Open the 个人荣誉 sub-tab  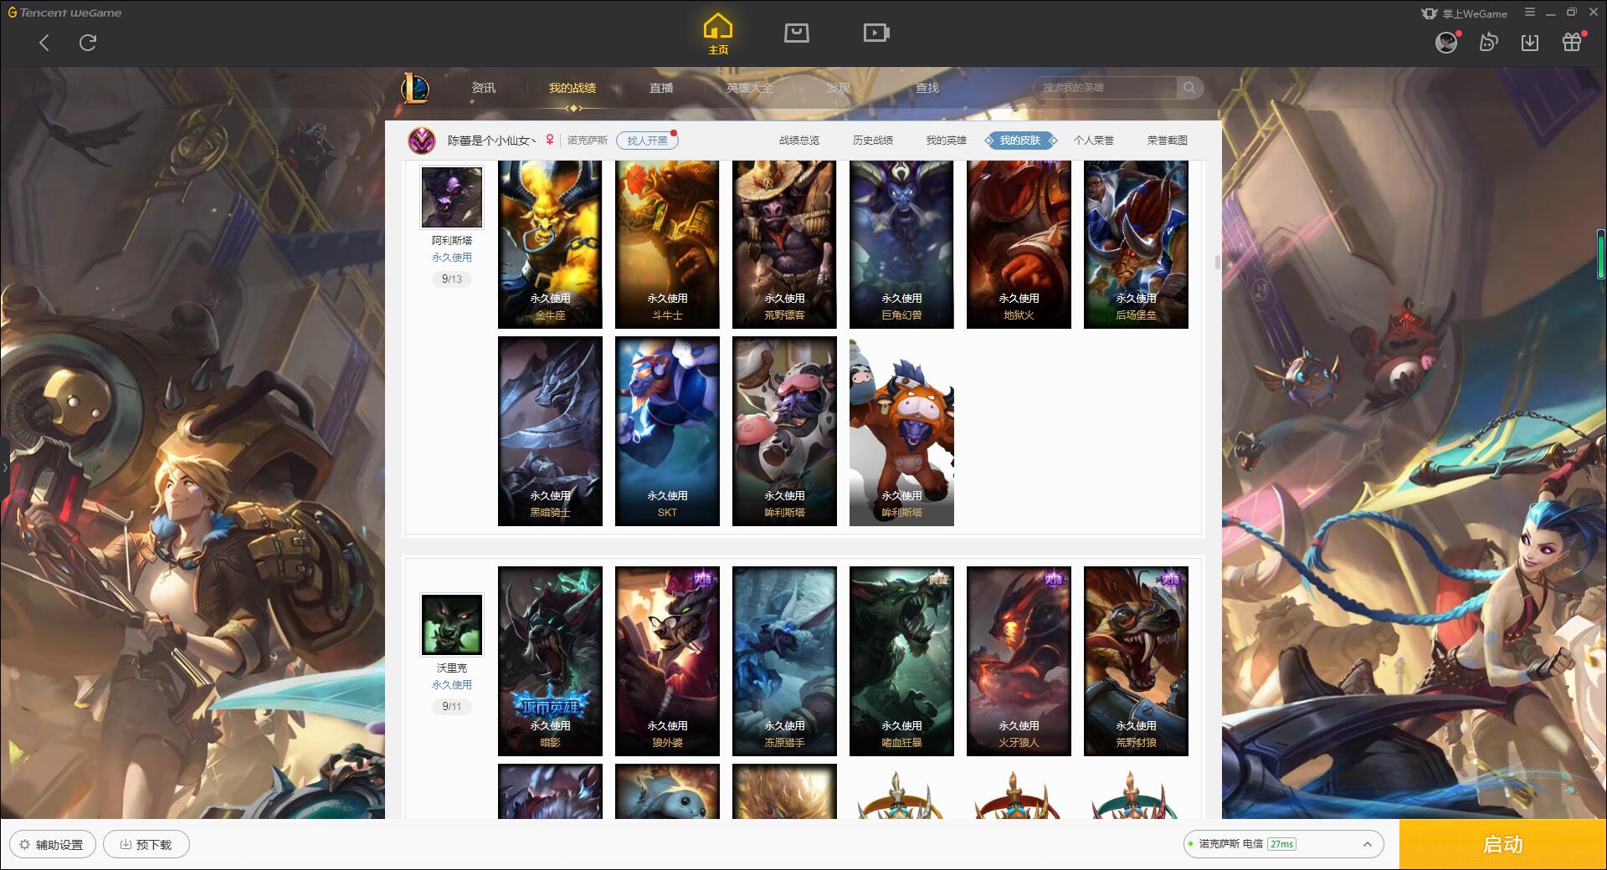[x=1094, y=141]
